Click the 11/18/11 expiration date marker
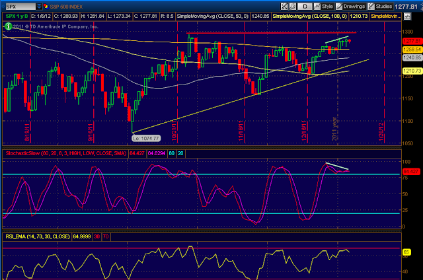Viewport: 423px width, 280px height. tap(241, 131)
